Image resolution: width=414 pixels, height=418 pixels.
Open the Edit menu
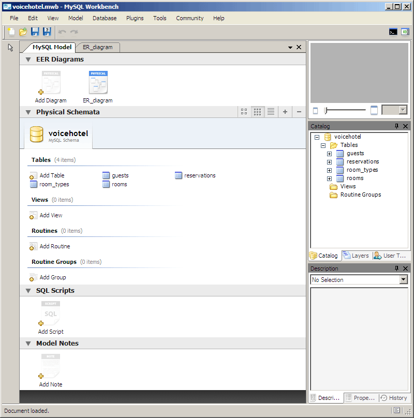(x=33, y=18)
